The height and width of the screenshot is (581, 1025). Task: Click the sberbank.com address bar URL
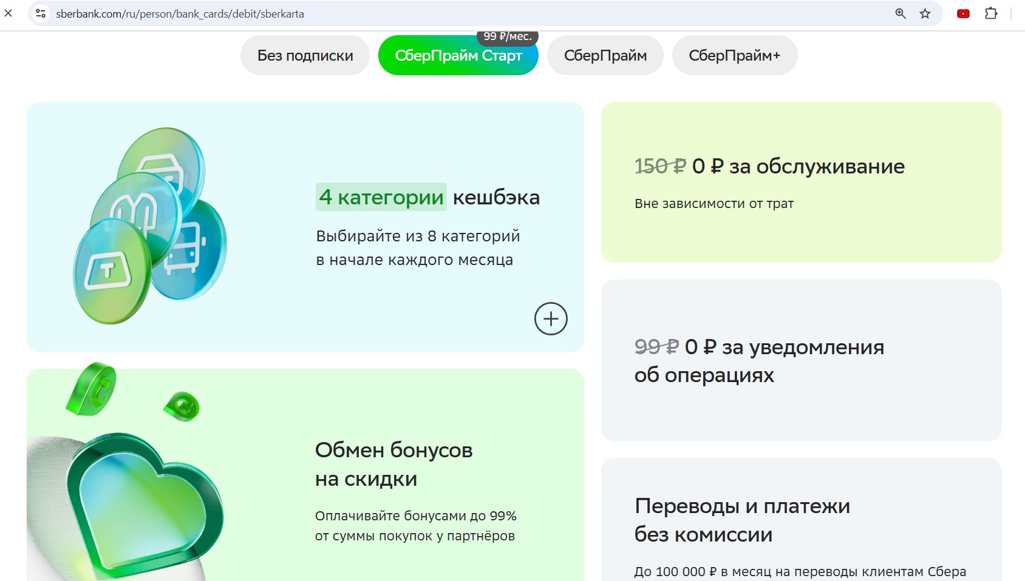[x=180, y=13]
